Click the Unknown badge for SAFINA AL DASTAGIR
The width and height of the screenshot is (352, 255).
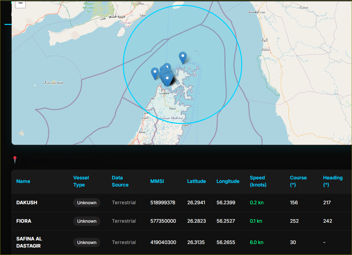click(86, 242)
